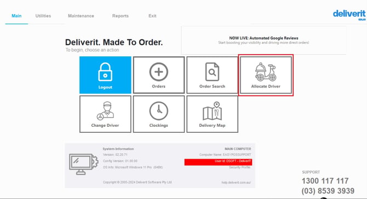Viewport: 367px width, 199px height.
Task: Open the Clockings clock tile
Action: [159, 114]
